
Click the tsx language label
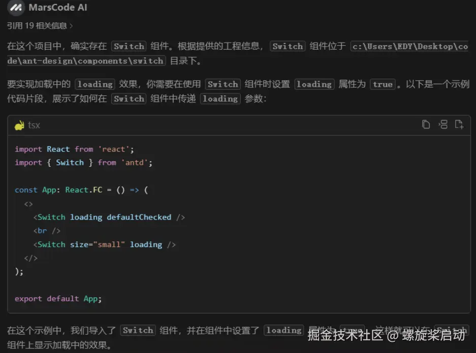[34, 125]
